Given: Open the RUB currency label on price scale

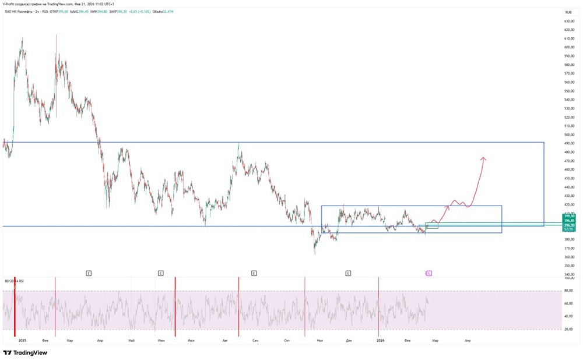Looking at the screenshot, I should (568, 12).
